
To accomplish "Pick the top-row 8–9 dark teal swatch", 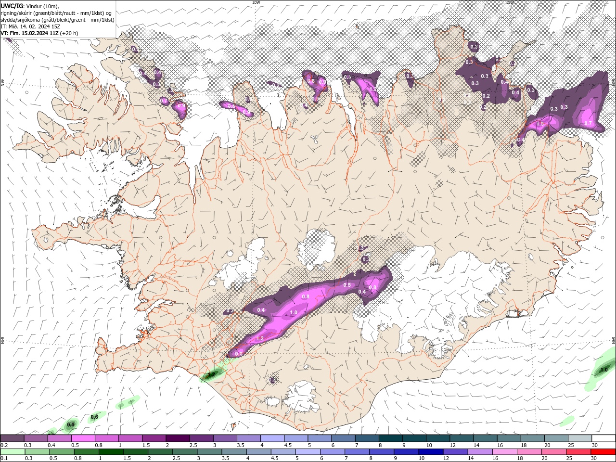I will click(391, 438).
